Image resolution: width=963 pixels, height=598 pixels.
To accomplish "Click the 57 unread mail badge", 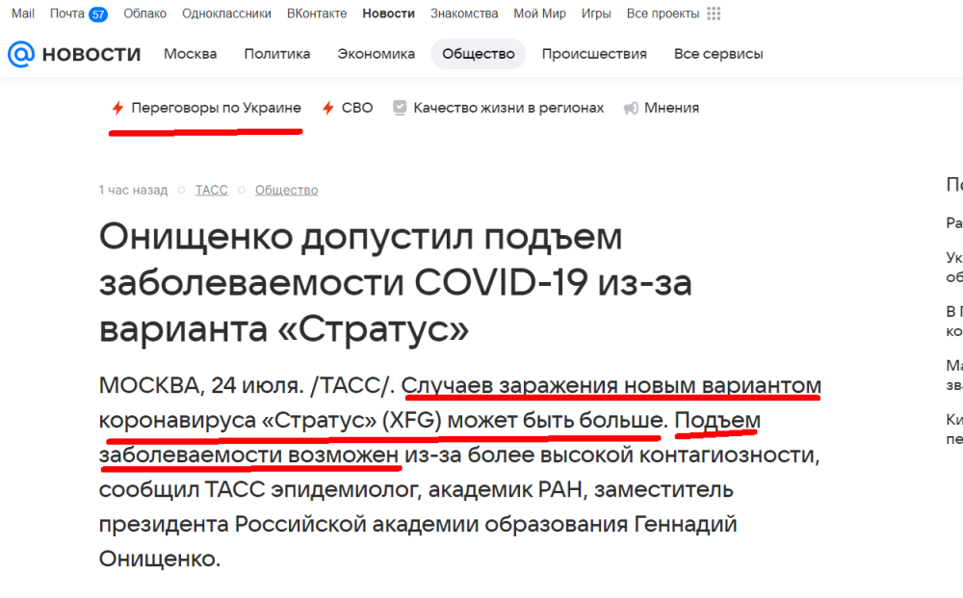I will click(97, 14).
